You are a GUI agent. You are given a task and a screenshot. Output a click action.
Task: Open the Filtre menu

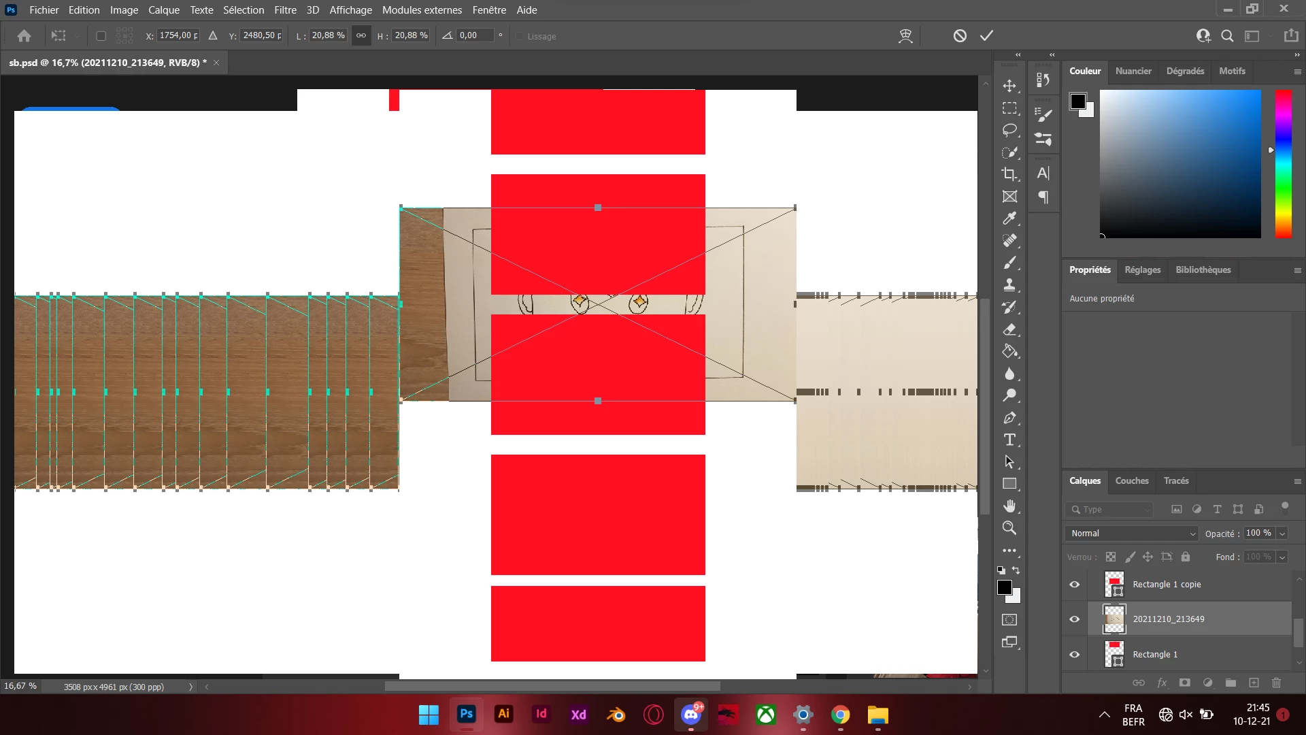pyautogui.click(x=285, y=10)
